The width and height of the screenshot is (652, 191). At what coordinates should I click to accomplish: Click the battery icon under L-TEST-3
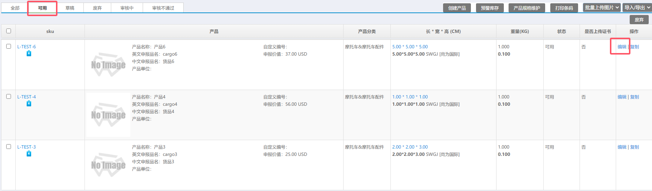(29, 154)
